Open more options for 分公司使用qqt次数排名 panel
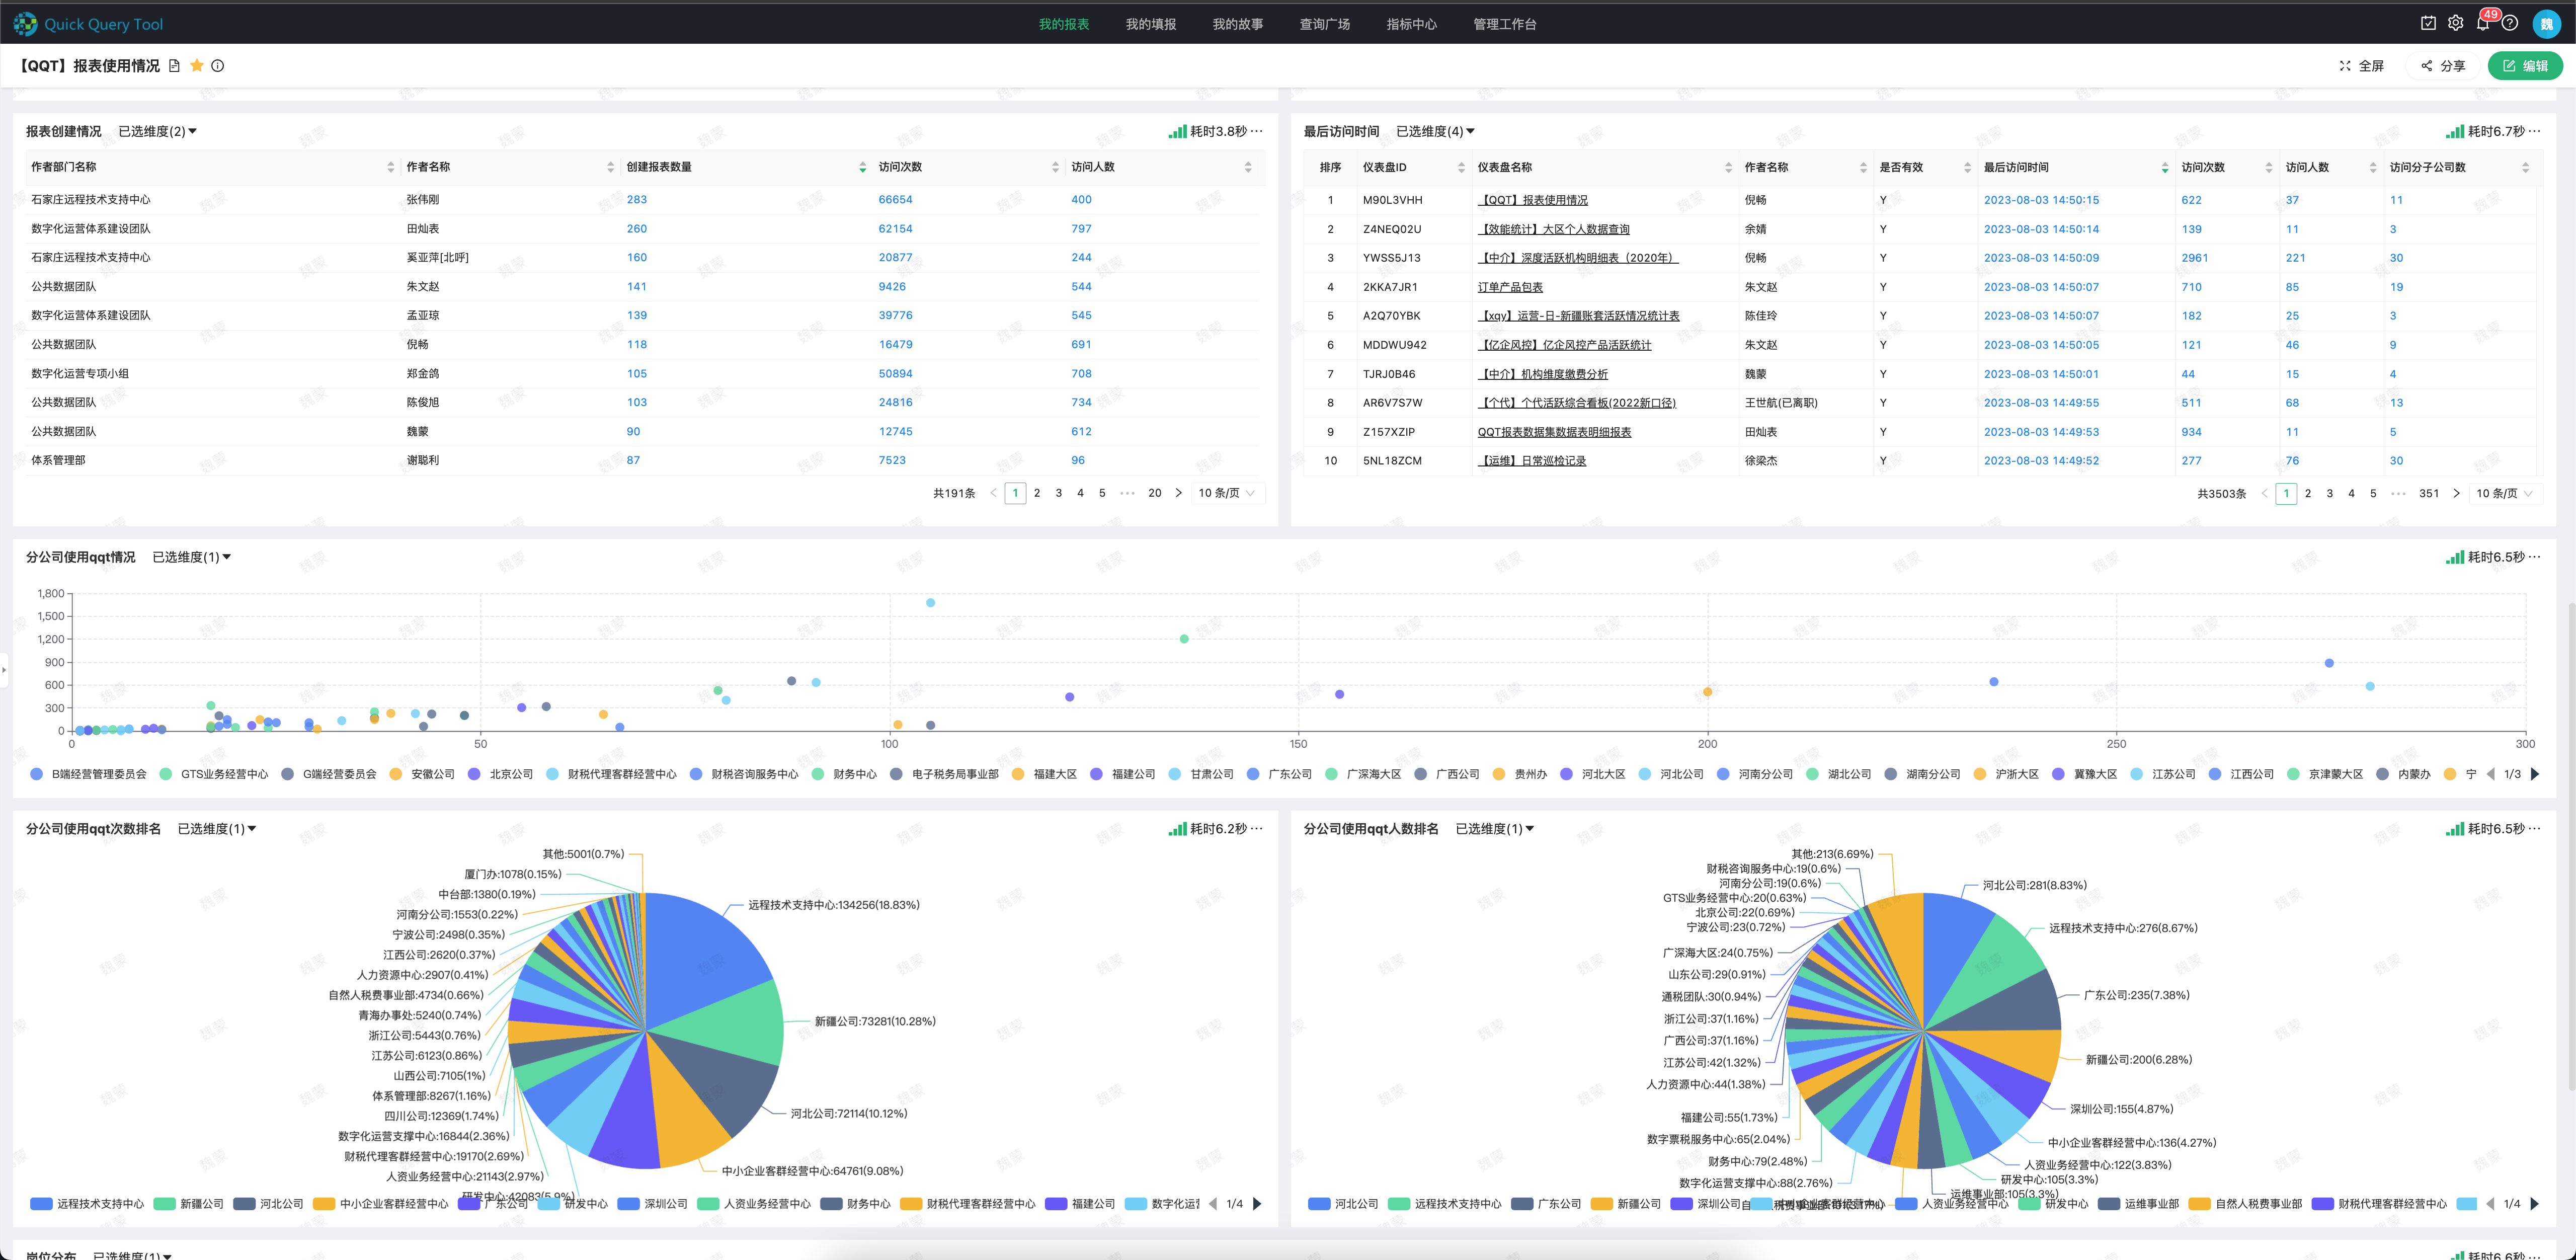The image size is (2576, 1260). [1257, 829]
